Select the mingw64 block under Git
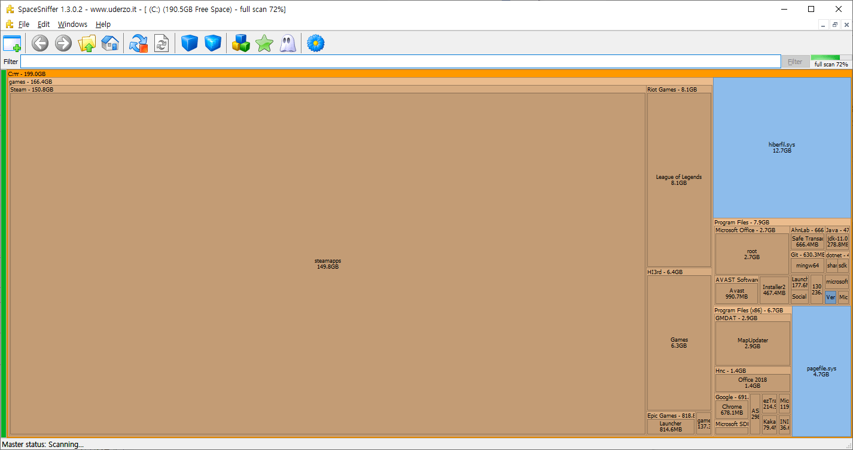The image size is (853, 450). (807, 266)
